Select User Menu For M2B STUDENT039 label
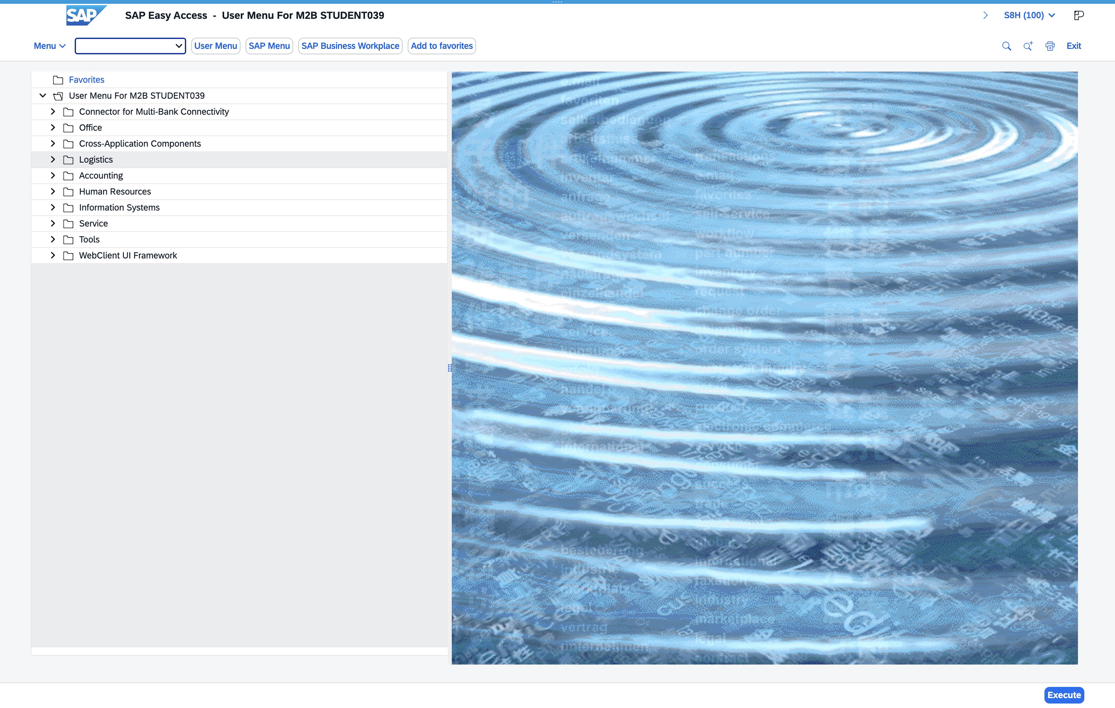 137,96
